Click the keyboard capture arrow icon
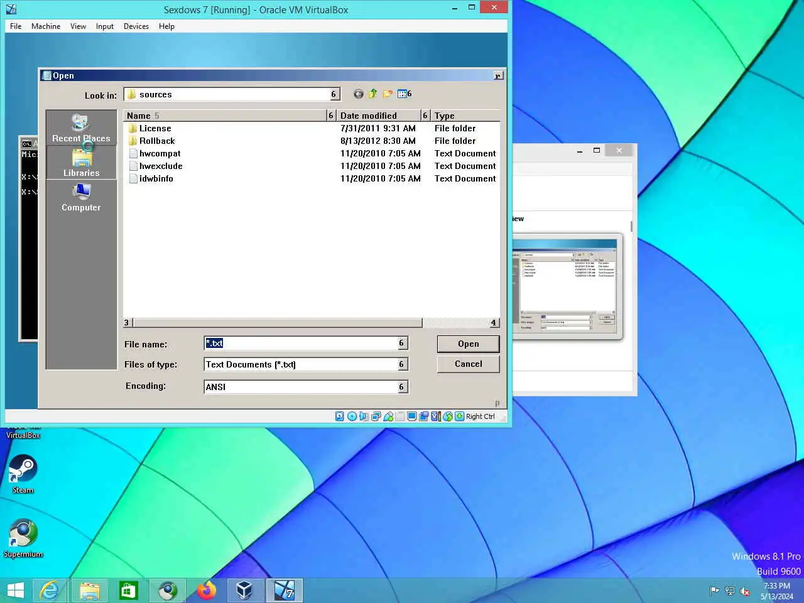The width and height of the screenshot is (804, 603). (460, 416)
